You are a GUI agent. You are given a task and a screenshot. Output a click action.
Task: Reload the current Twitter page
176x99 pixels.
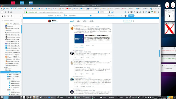(x=8, y=12)
